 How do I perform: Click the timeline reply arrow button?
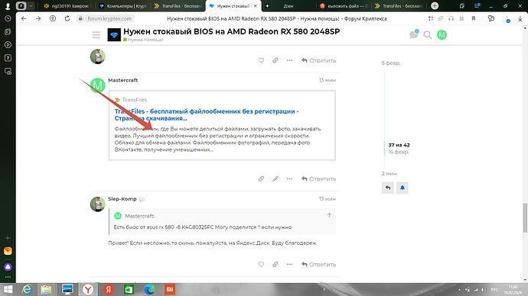pyautogui.click(x=388, y=188)
